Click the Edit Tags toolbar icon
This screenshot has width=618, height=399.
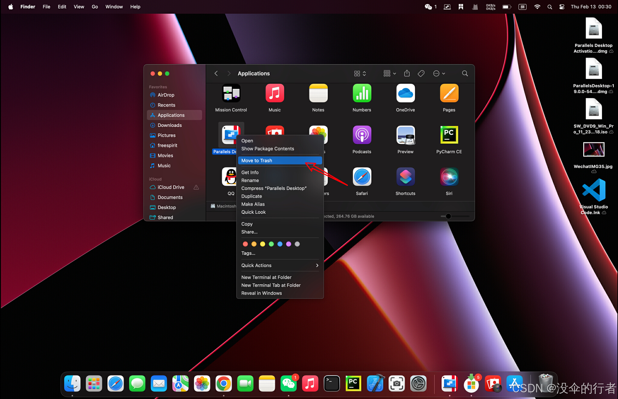(x=421, y=73)
